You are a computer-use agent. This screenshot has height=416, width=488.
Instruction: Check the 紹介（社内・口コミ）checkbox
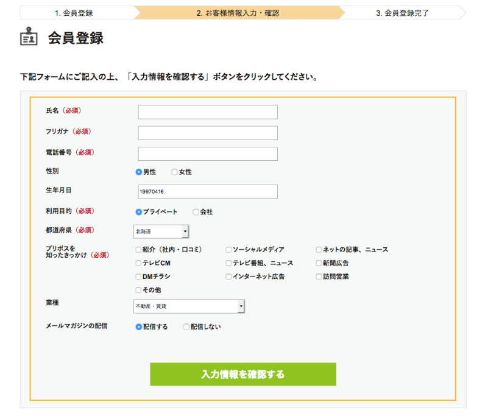pos(138,250)
